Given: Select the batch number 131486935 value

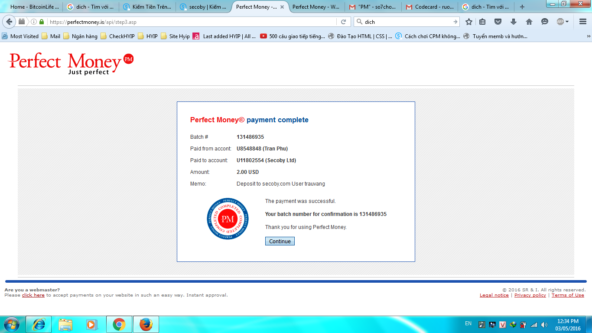Looking at the screenshot, I should (250, 137).
